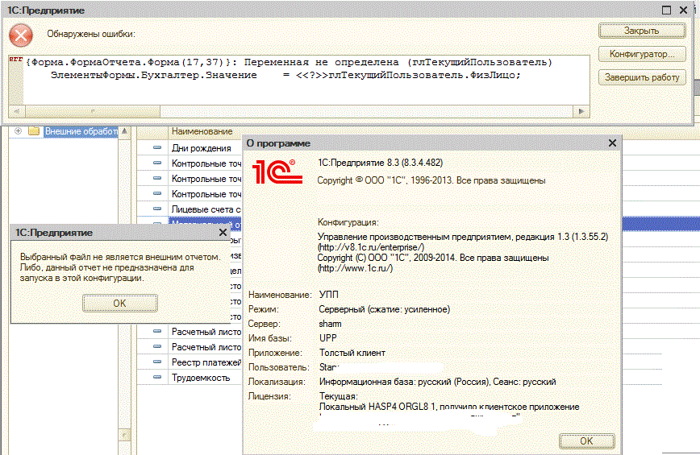Click Завершить работу button
This screenshot has width=700, height=455.
tap(641, 77)
